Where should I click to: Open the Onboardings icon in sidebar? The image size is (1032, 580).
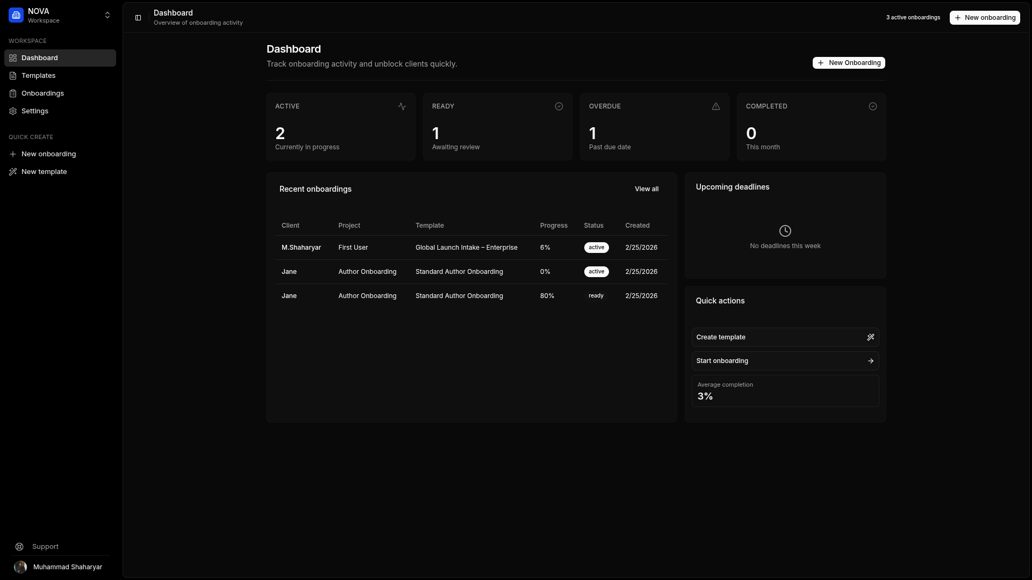[13, 93]
